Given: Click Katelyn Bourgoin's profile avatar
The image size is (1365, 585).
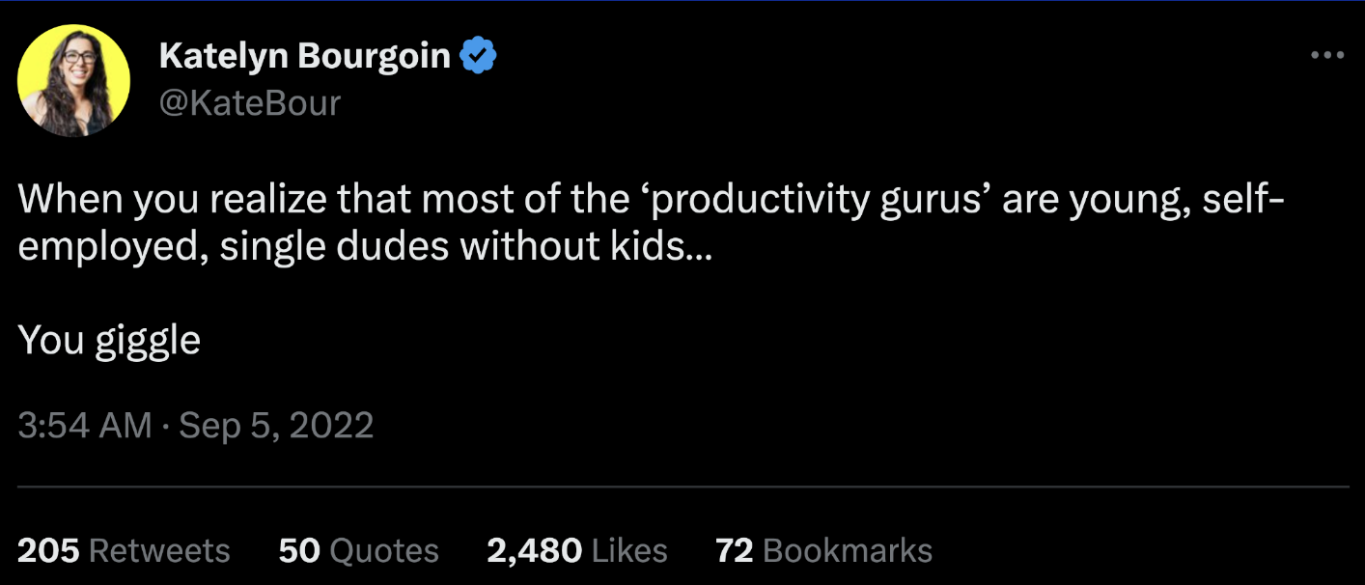Looking at the screenshot, I should (73, 80).
